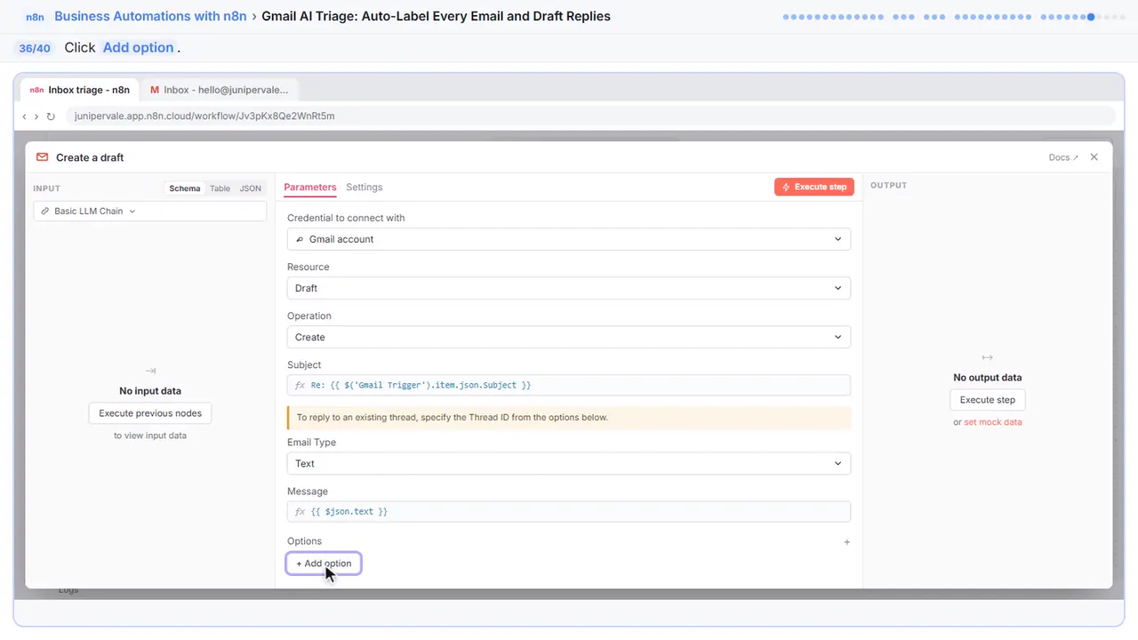Image resolution: width=1138 pixels, height=640 pixels.
Task: Click the set mock data link
Action: [993, 422]
